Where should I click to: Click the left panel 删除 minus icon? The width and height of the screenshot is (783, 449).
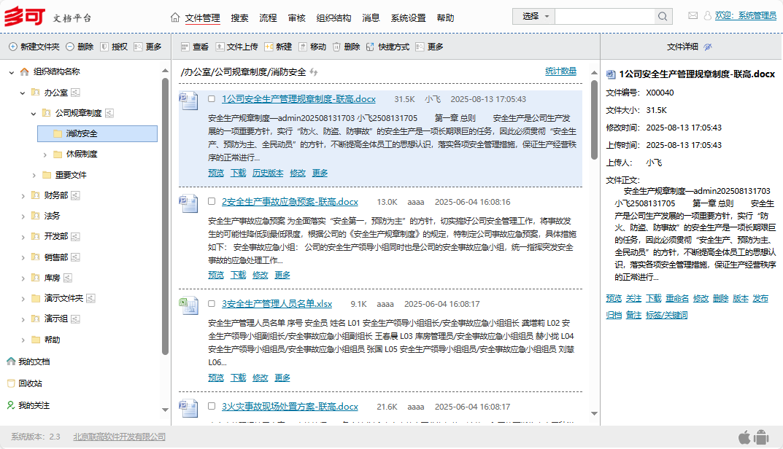pos(70,47)
